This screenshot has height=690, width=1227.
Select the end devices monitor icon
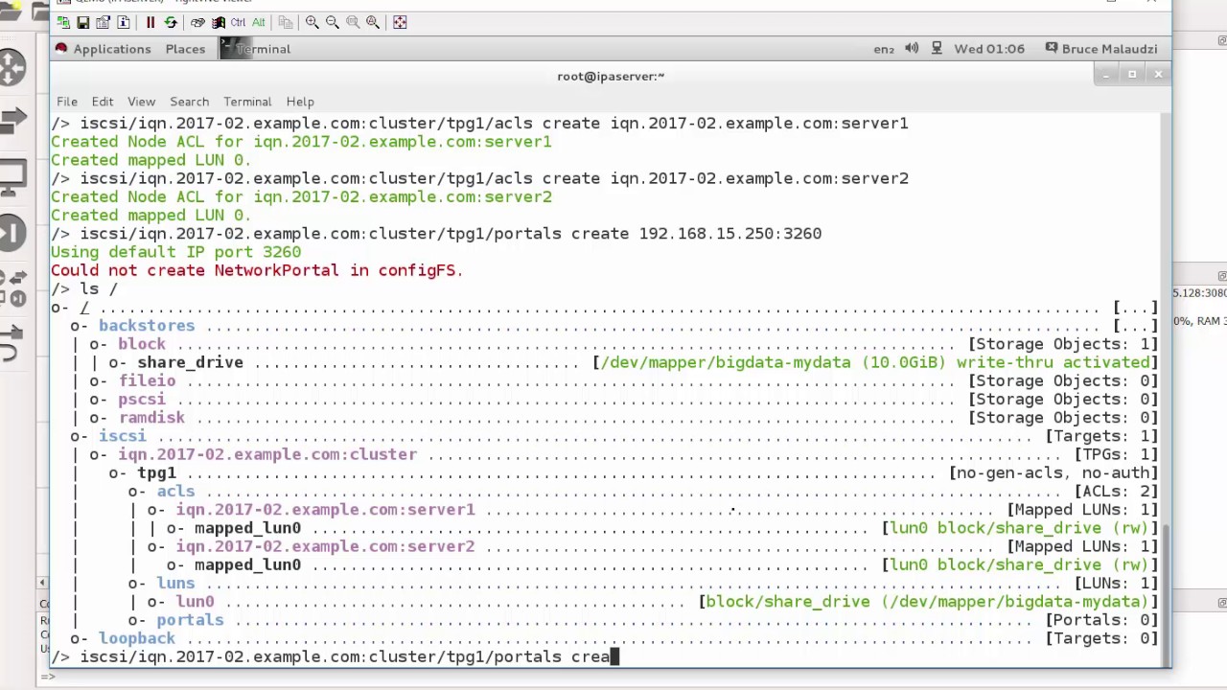[x=12, y=177]
